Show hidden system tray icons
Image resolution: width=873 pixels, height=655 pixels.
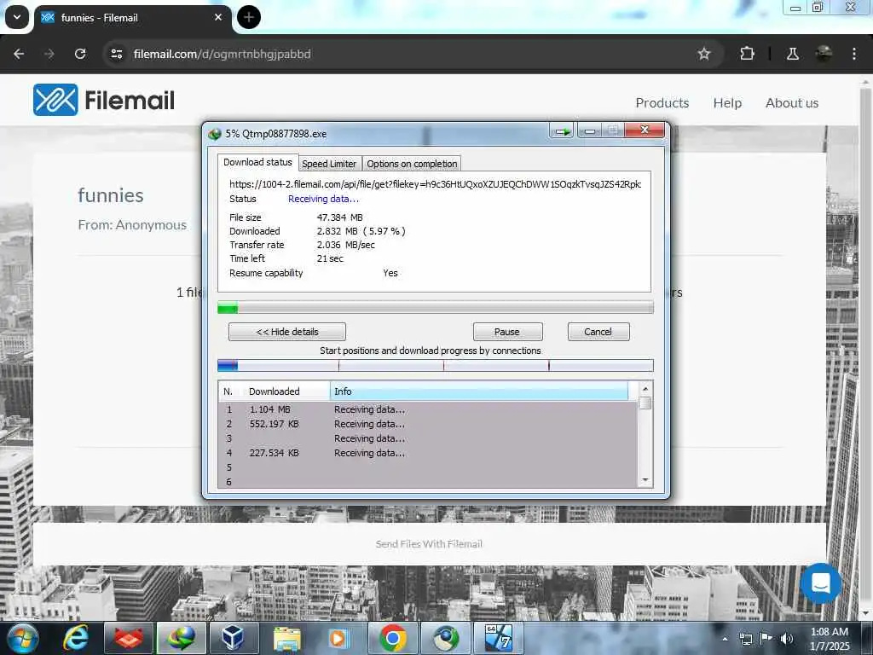point(725,639)
